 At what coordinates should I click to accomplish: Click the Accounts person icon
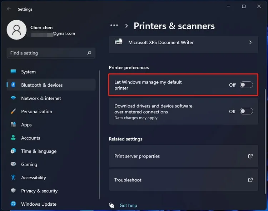[x=13, y=138]
